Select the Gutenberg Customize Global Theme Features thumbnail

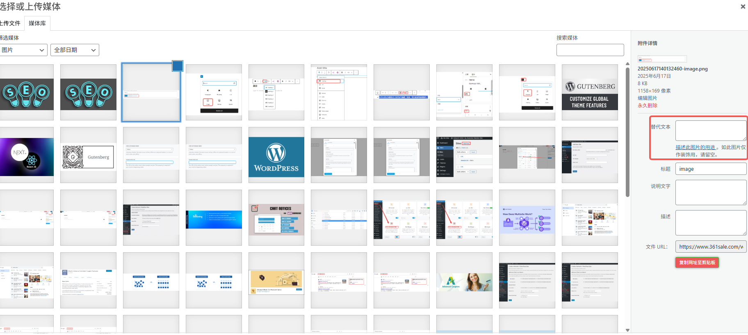point(590,92)
